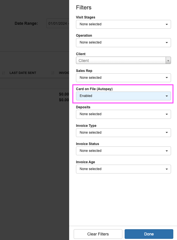The height and width of the screenshot is (240, 177).
Task: Click sort icon right of Last Date Sent
Action: coord(53,73)
